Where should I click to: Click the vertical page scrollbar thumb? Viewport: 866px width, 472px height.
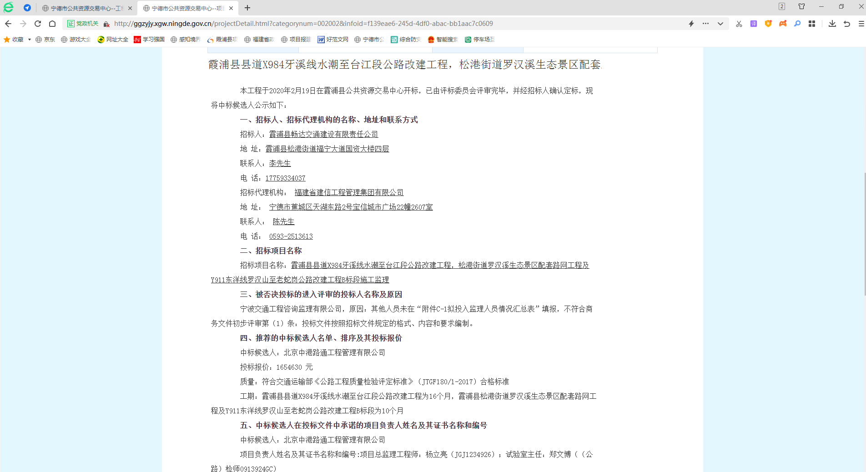point(864,234)
